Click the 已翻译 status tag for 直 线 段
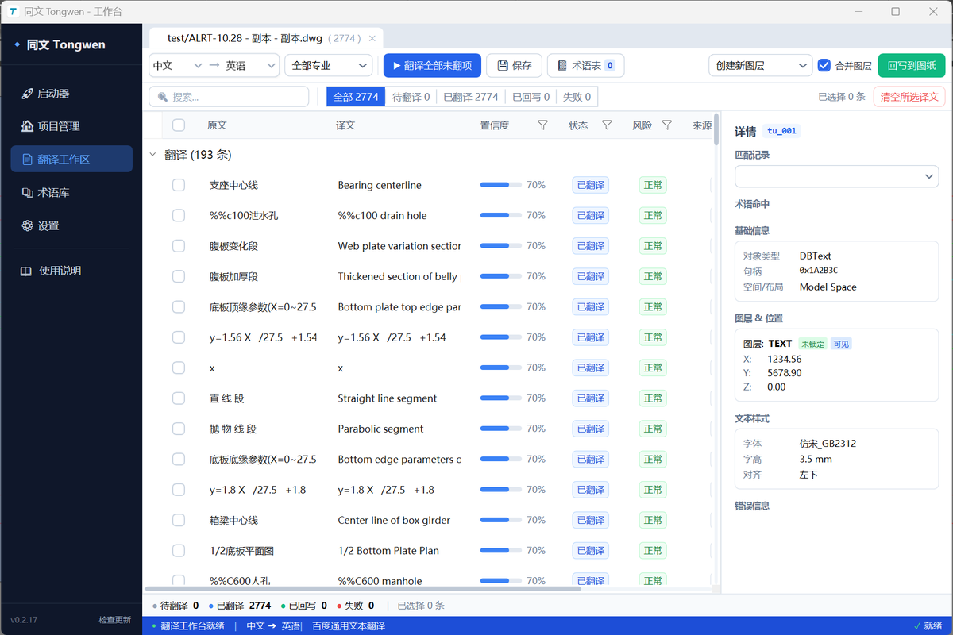953x635 pixels. [591, 398]
